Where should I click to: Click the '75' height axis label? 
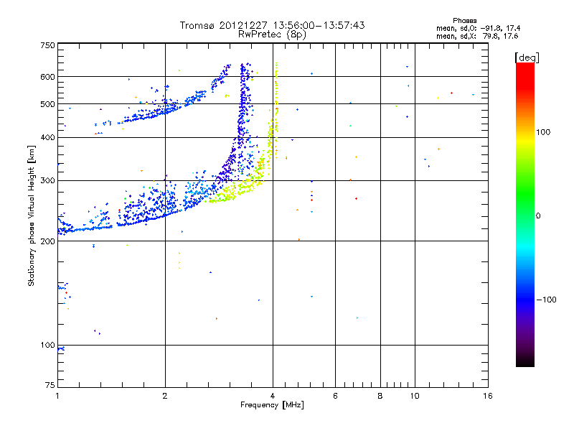tap(50, 385)
